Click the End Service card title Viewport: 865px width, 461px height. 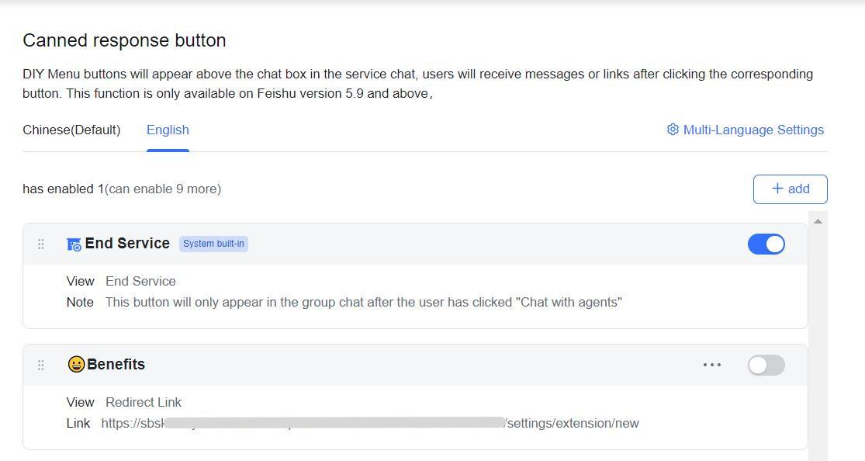[127, 243]
